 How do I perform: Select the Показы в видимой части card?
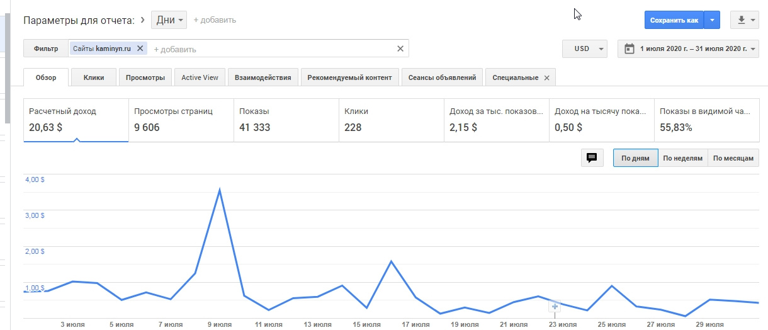click(707, 120)
